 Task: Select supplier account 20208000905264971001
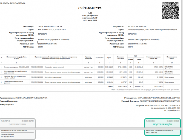(47, 44)
